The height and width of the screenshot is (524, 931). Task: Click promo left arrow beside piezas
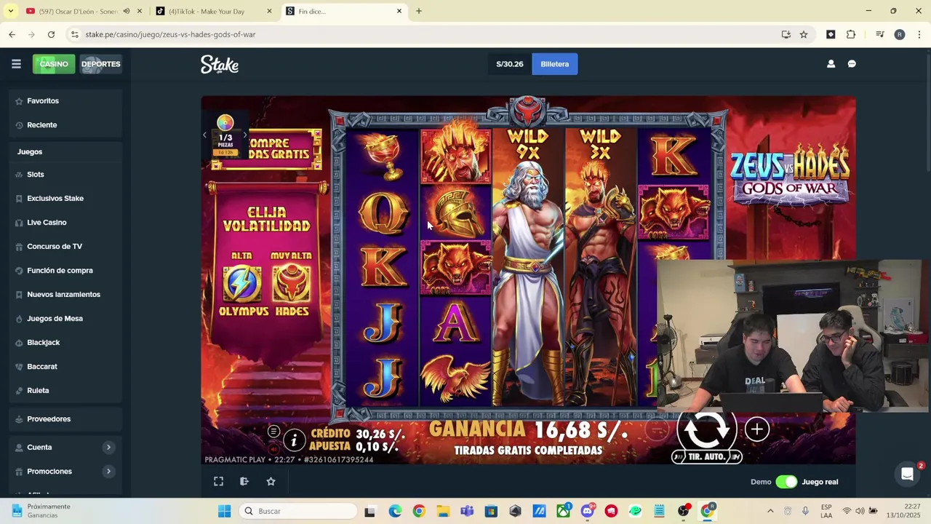tap(205, 135)
